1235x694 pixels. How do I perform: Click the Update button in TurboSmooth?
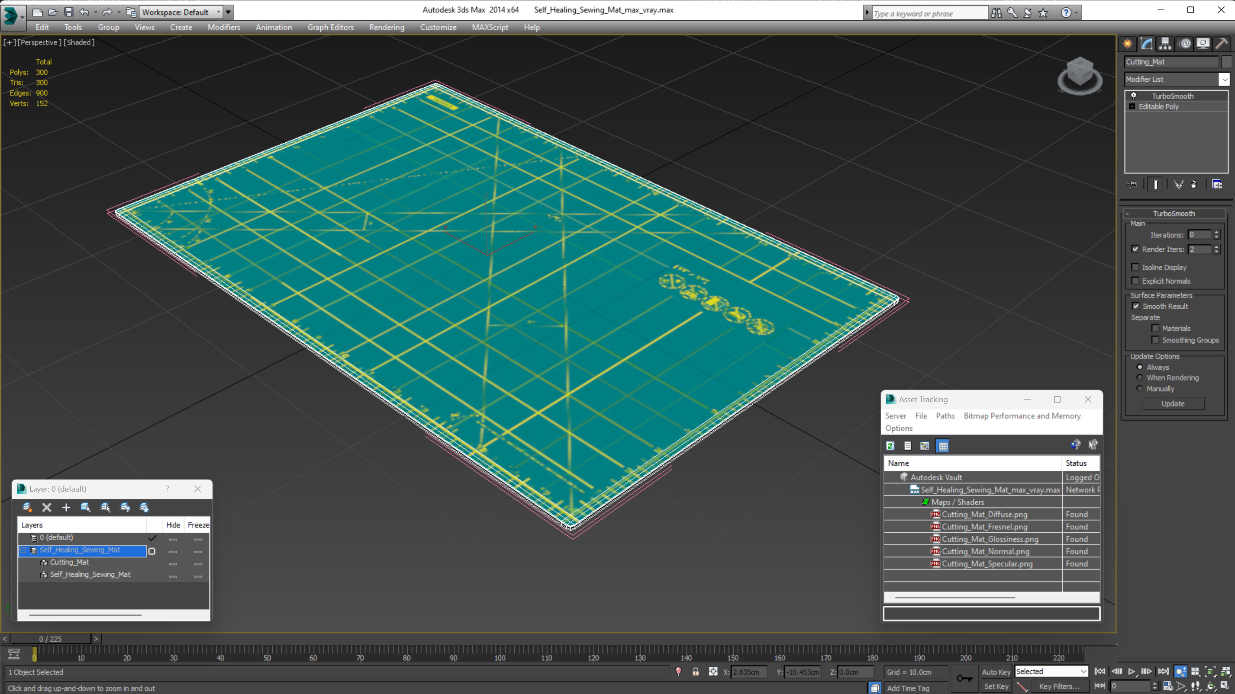click(x=1173, y=403)
